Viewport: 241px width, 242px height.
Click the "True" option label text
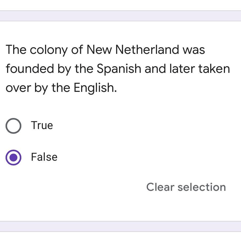[x=42, y=125]
